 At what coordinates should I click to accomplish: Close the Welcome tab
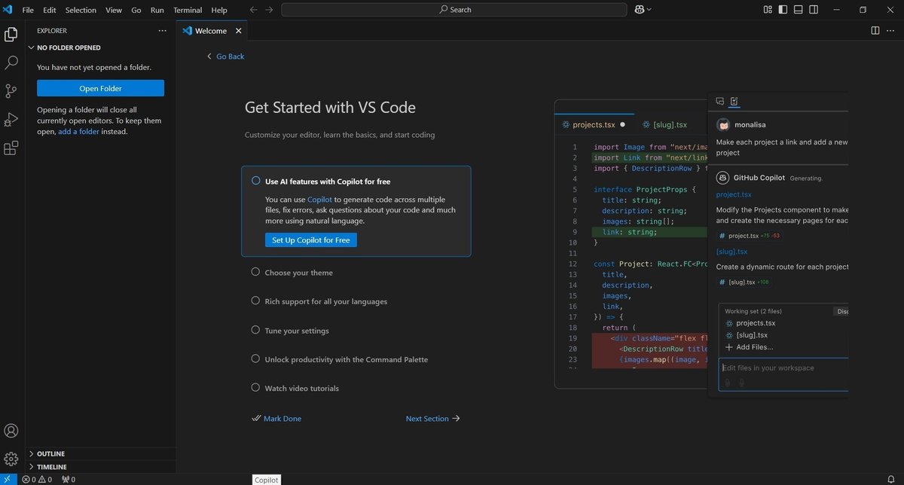pos(239,31)
